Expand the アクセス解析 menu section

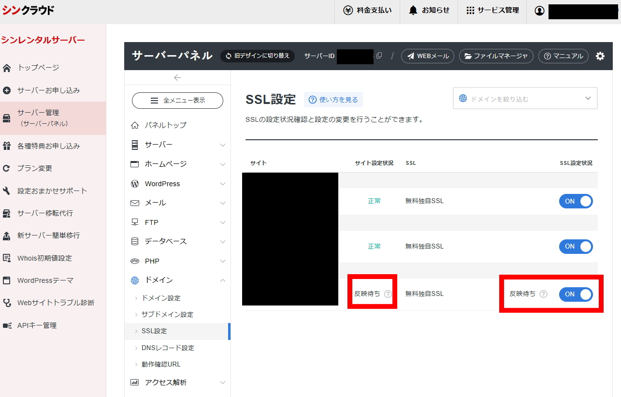tap(177, 382)
